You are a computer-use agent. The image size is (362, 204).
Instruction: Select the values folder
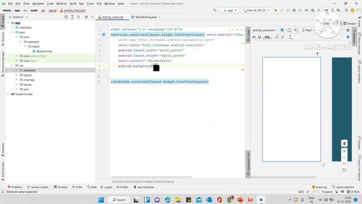coord(25,84)
